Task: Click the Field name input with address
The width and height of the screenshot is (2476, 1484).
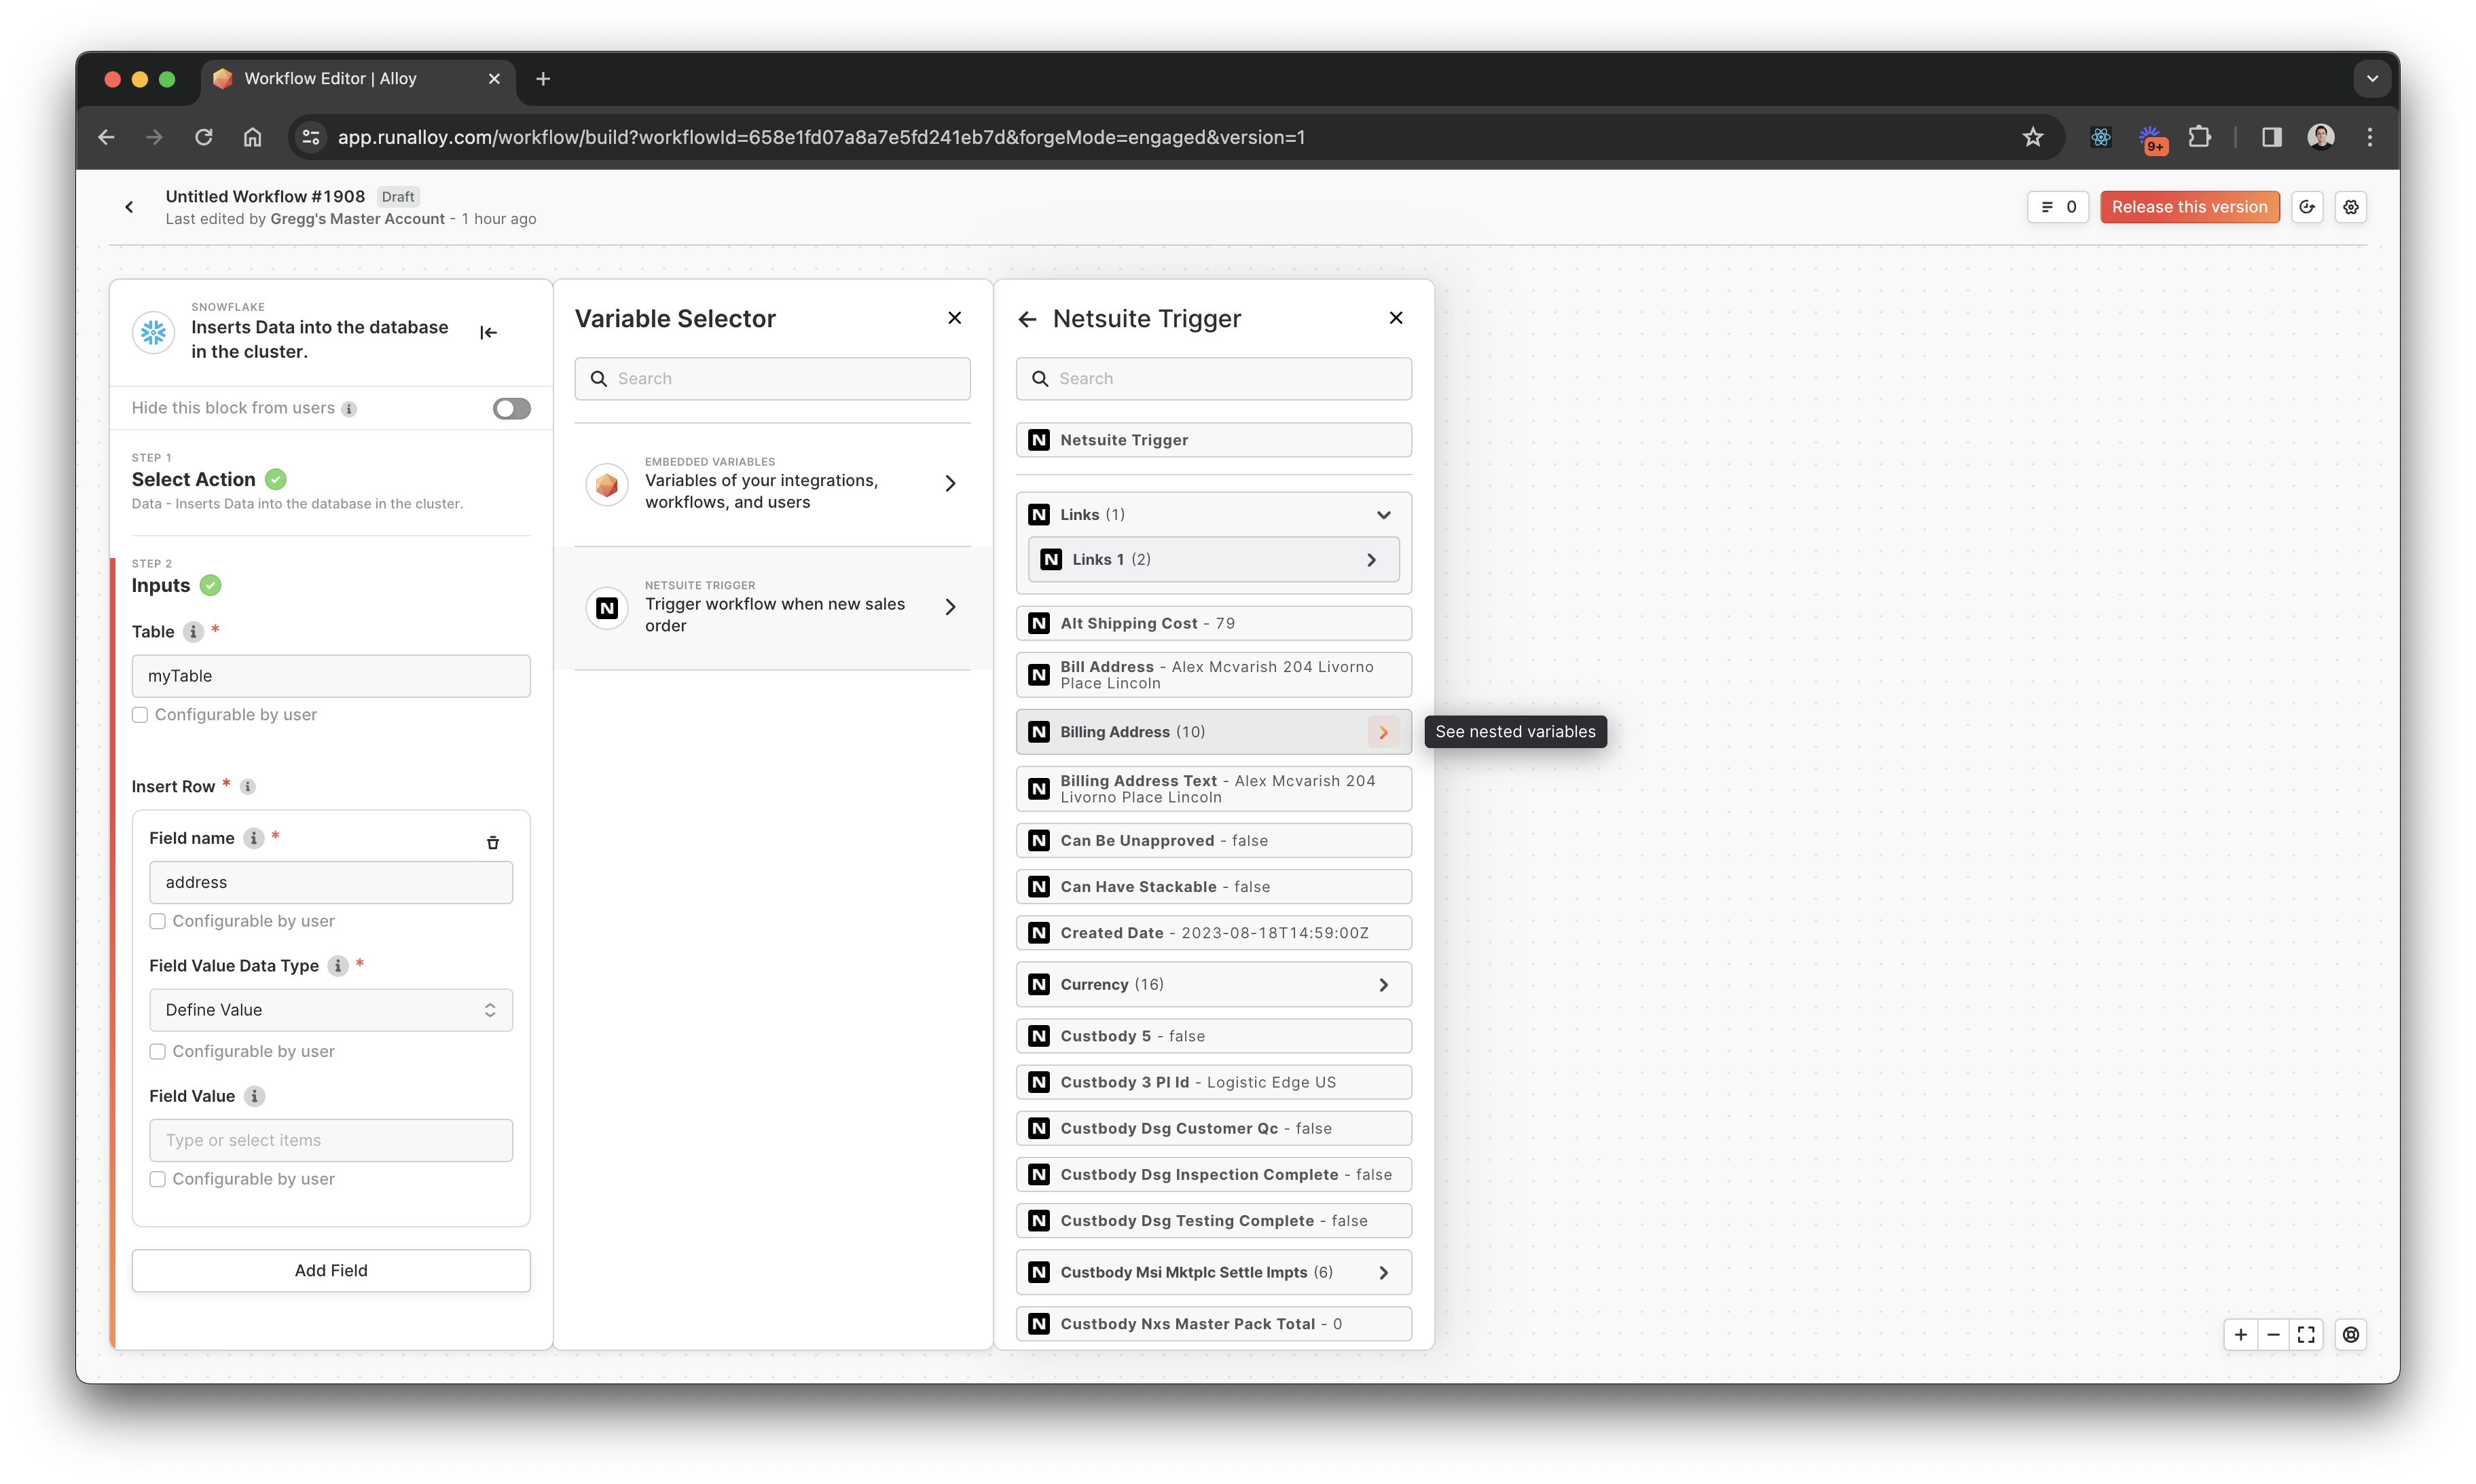Action: click(x=331, y=883)
